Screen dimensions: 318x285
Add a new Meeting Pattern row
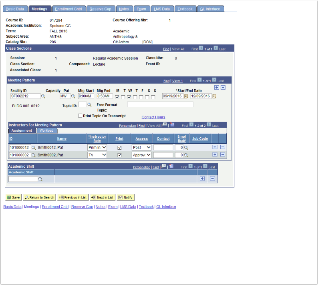[217, 87]
